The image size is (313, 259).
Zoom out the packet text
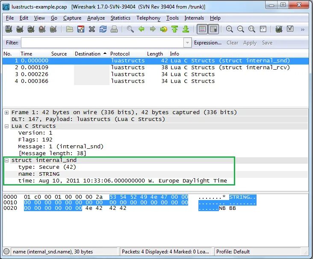[x=241, y=29]
